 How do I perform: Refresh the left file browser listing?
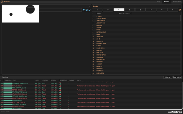pyautogui.click(x=90, y=10)
